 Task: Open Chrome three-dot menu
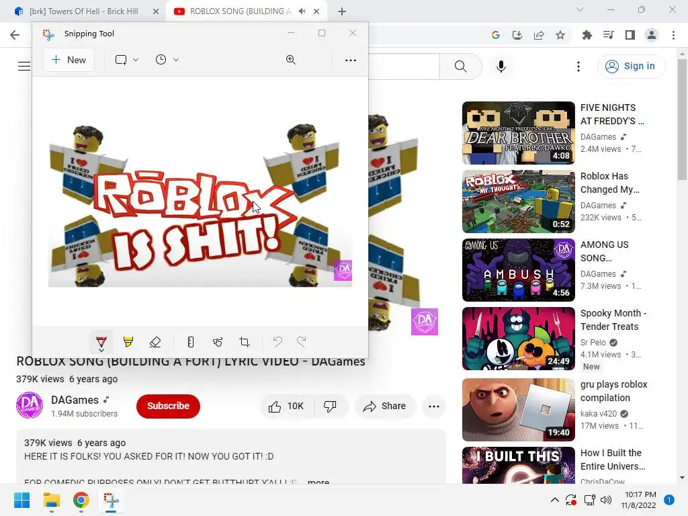pyautogui.click(x=673, y=35)
